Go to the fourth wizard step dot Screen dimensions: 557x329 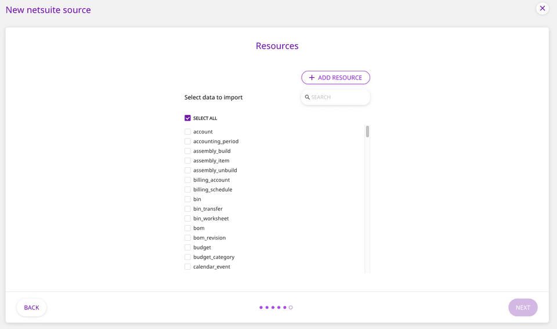pos(279,308)
